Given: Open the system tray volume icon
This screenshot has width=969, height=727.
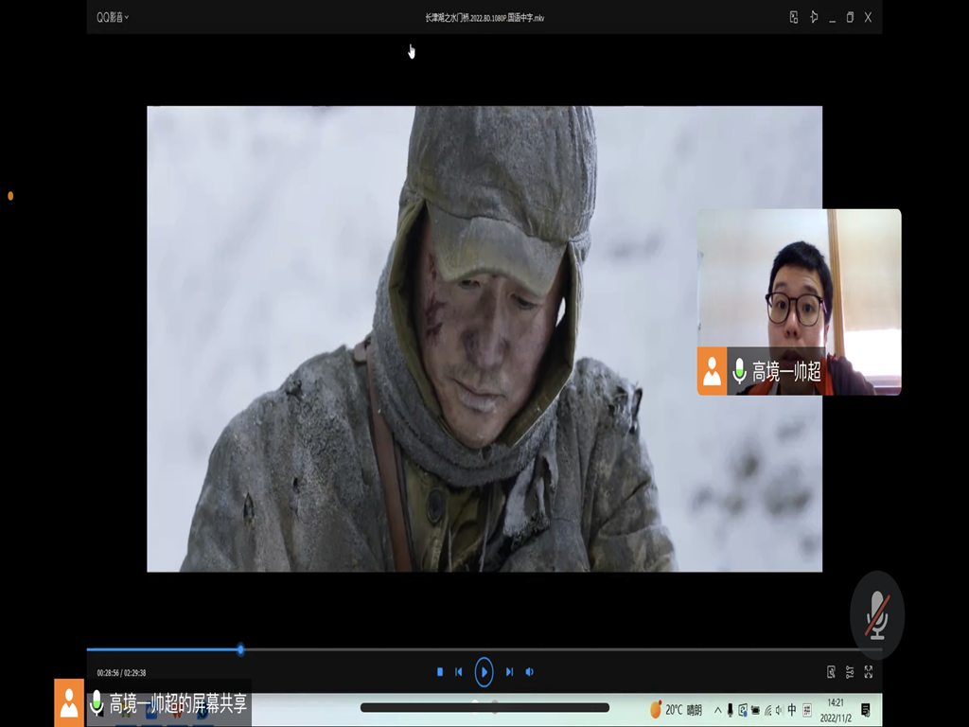Looking at the screenshot, I should (779, 710).
